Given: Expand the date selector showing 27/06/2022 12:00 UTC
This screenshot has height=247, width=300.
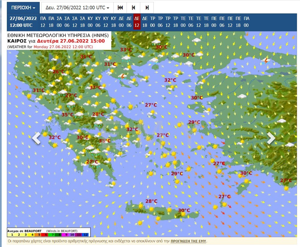Looking at the screenshot, I should point(77,8).
